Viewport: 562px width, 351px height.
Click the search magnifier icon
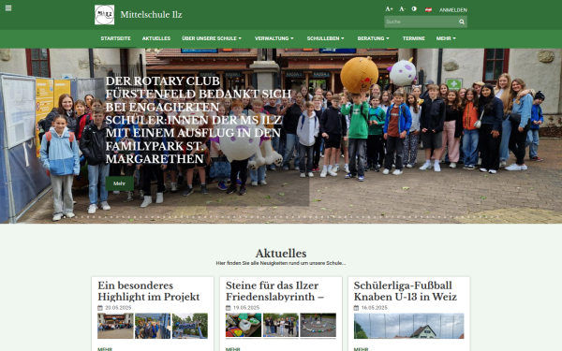[x=462, y=22]
